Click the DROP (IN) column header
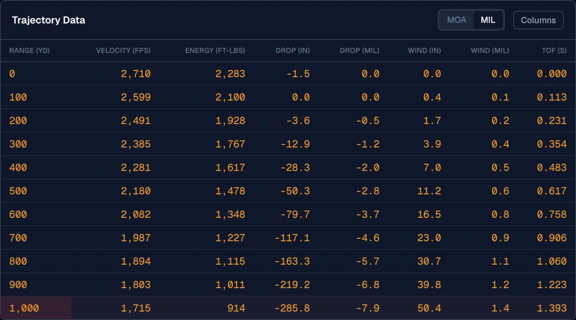The height and width of the screenshot is (320, 576). pyautogui.click(x=292, y=50)
